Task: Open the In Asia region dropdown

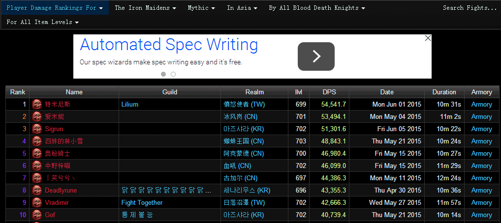Action: [x=242, y=8]
